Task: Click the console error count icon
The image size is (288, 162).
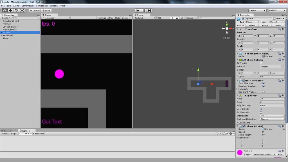Action: coord(231,134)
